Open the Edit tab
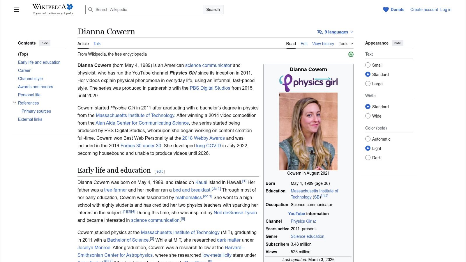Image resolution: width=466 pixels, height=262 pixels. 304,44
